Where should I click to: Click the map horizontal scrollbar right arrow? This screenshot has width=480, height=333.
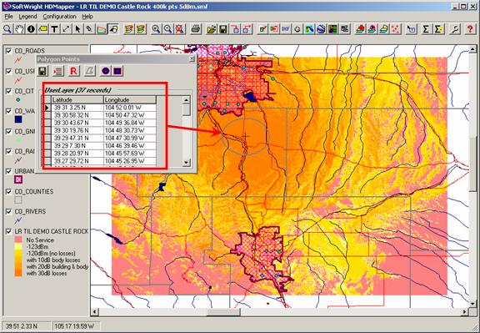click(465, 312)
